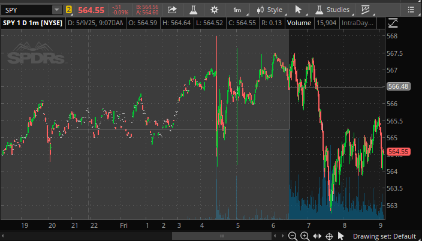Click the yellow symbol link number 2 box
The width and height of the screenshot is (422, 241).
pos(69,10)
